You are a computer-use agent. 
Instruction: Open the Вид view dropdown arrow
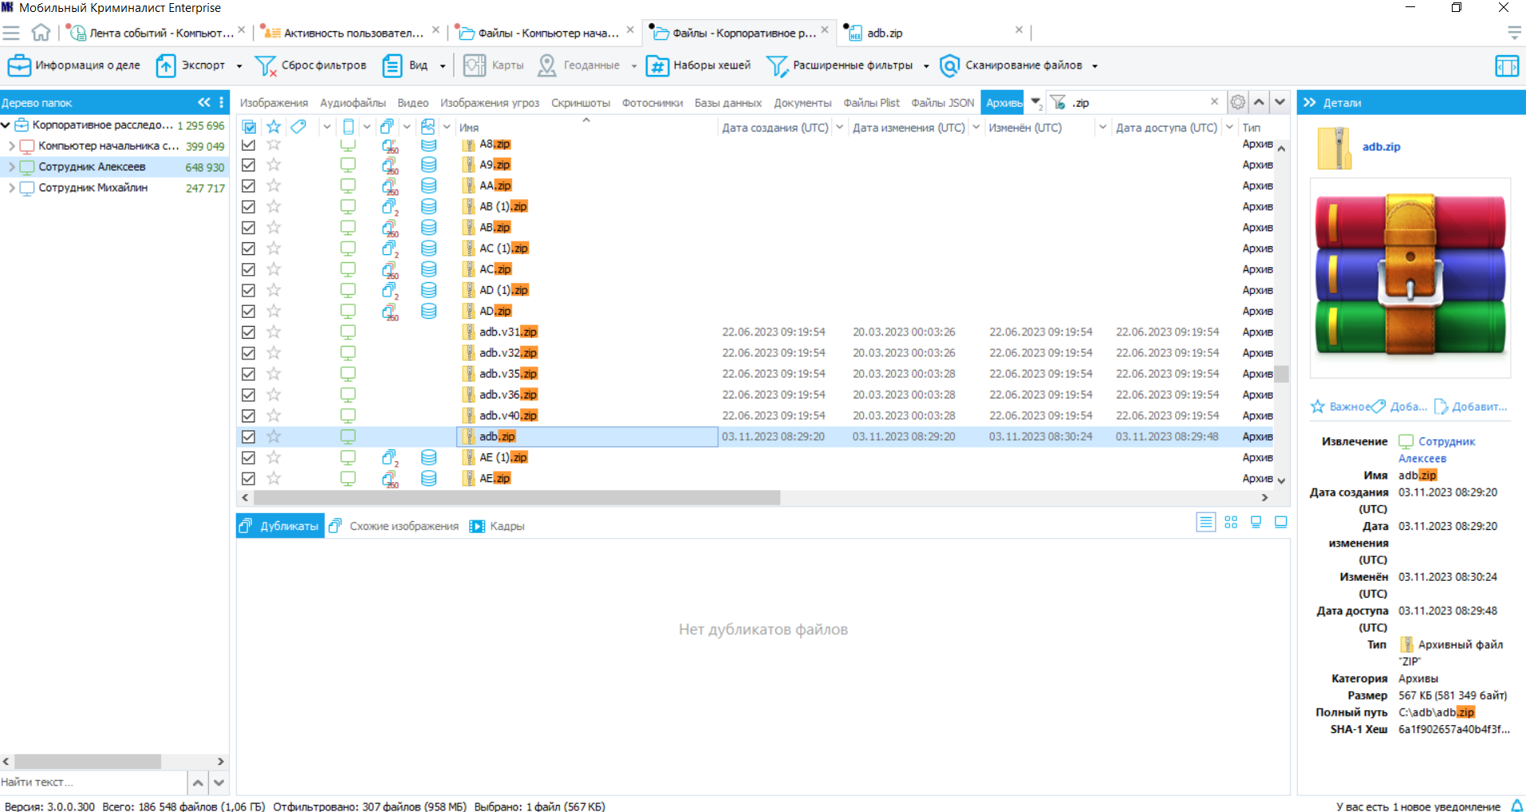pyautogui.click(x=443, y=66)
